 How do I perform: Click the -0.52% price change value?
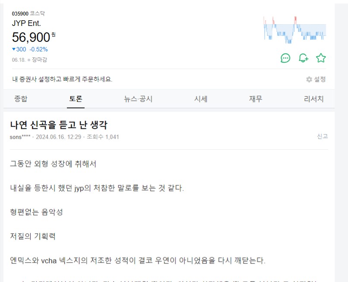[x=38, y=49]
